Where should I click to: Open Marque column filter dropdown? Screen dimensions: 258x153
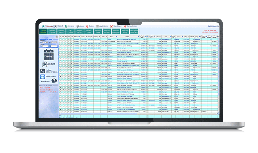point(116,37)
